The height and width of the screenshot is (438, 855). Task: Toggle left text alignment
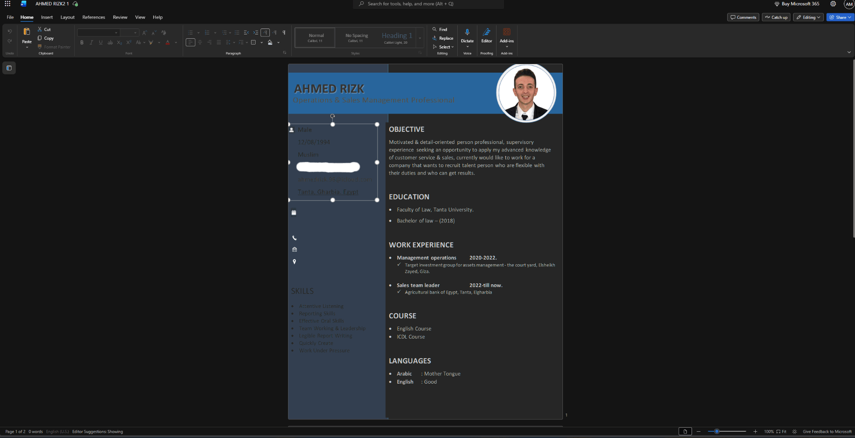[191, 43]
